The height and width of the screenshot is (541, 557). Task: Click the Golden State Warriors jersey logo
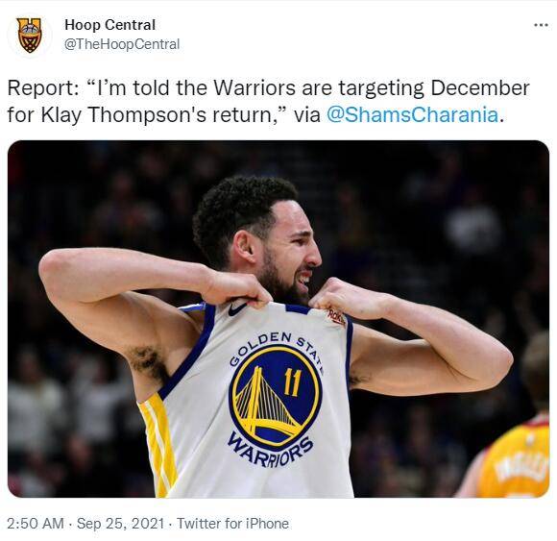[275, 398]
